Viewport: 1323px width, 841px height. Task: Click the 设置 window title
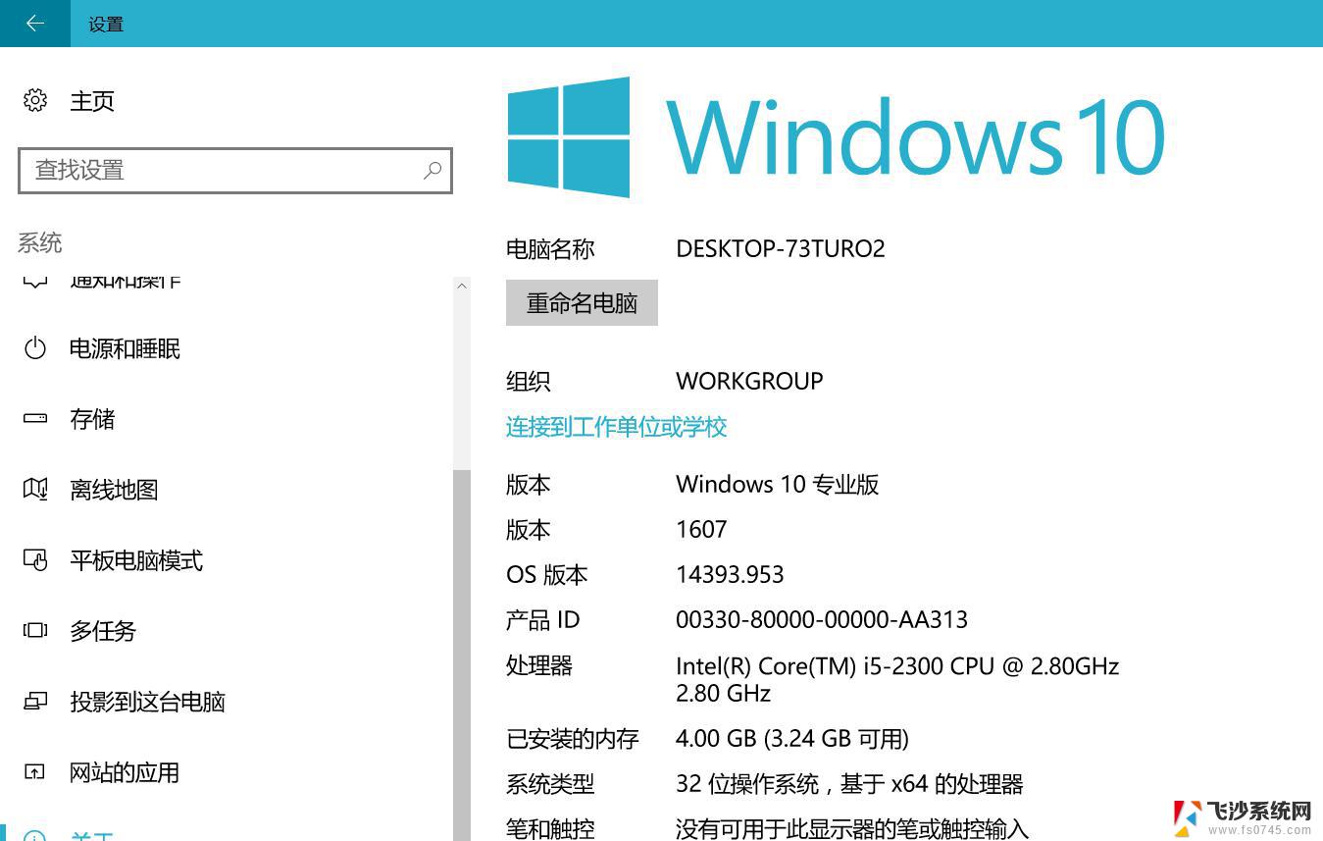point(106,25)
